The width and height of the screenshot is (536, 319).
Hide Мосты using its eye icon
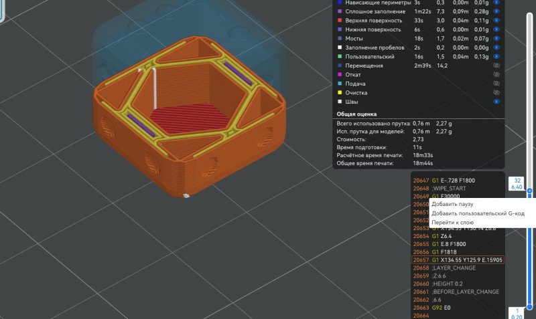(496, 39)
